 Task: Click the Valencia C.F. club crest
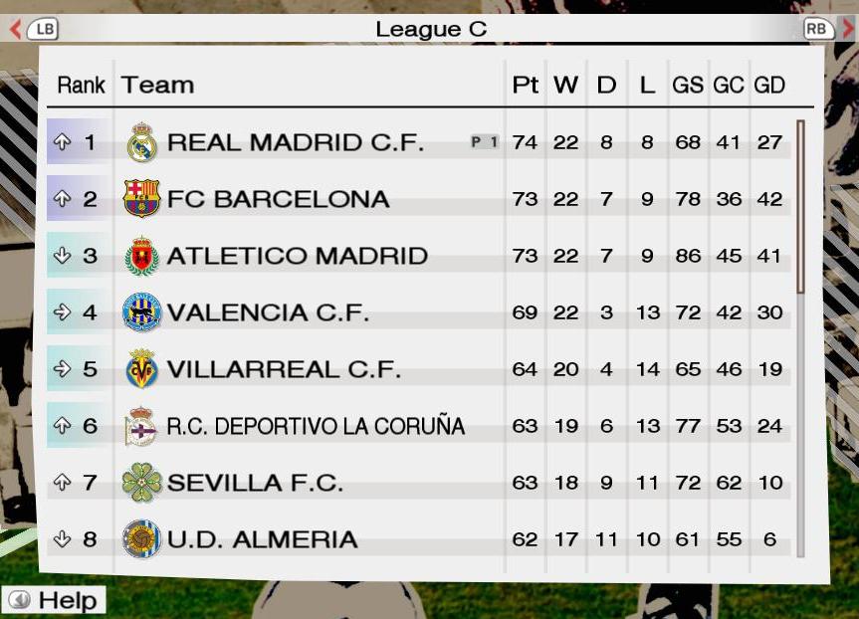pyautogui.click(x=141, y=312)
